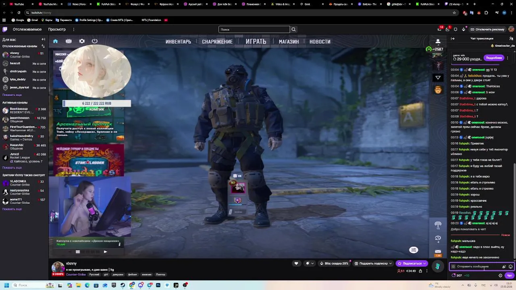
Task: Open the Windows Start button
Action: click(x=6, y=285)
